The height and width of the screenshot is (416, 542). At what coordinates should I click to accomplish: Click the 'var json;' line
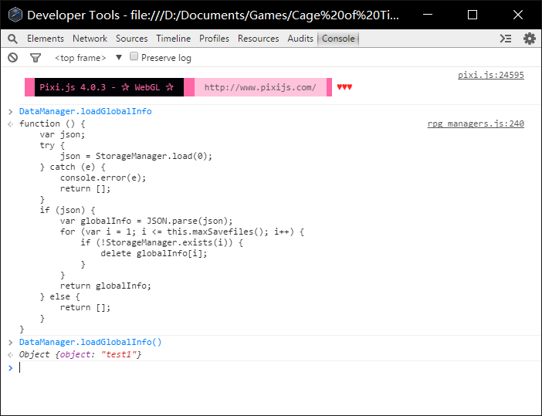click(x=63, y=134)
